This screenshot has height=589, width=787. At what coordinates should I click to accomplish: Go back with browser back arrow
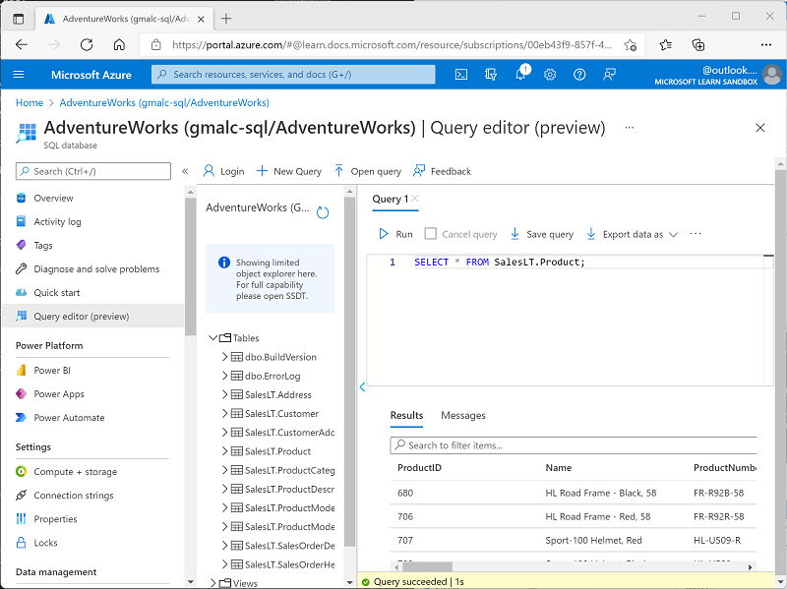click(x=22, y=44)
